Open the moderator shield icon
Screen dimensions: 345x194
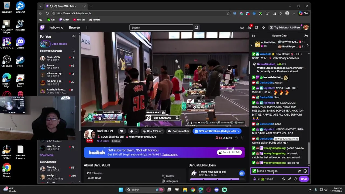point(284,179)
